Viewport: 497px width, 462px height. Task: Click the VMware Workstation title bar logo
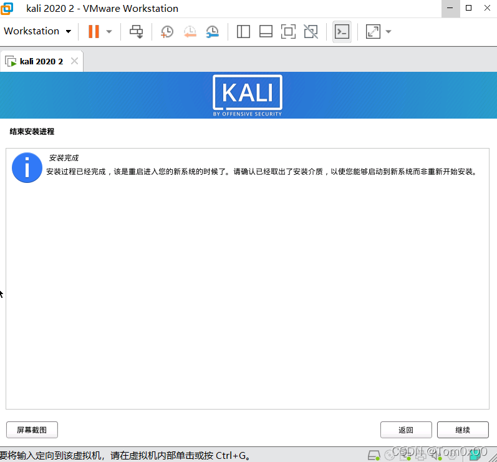[x=7, y=8]
